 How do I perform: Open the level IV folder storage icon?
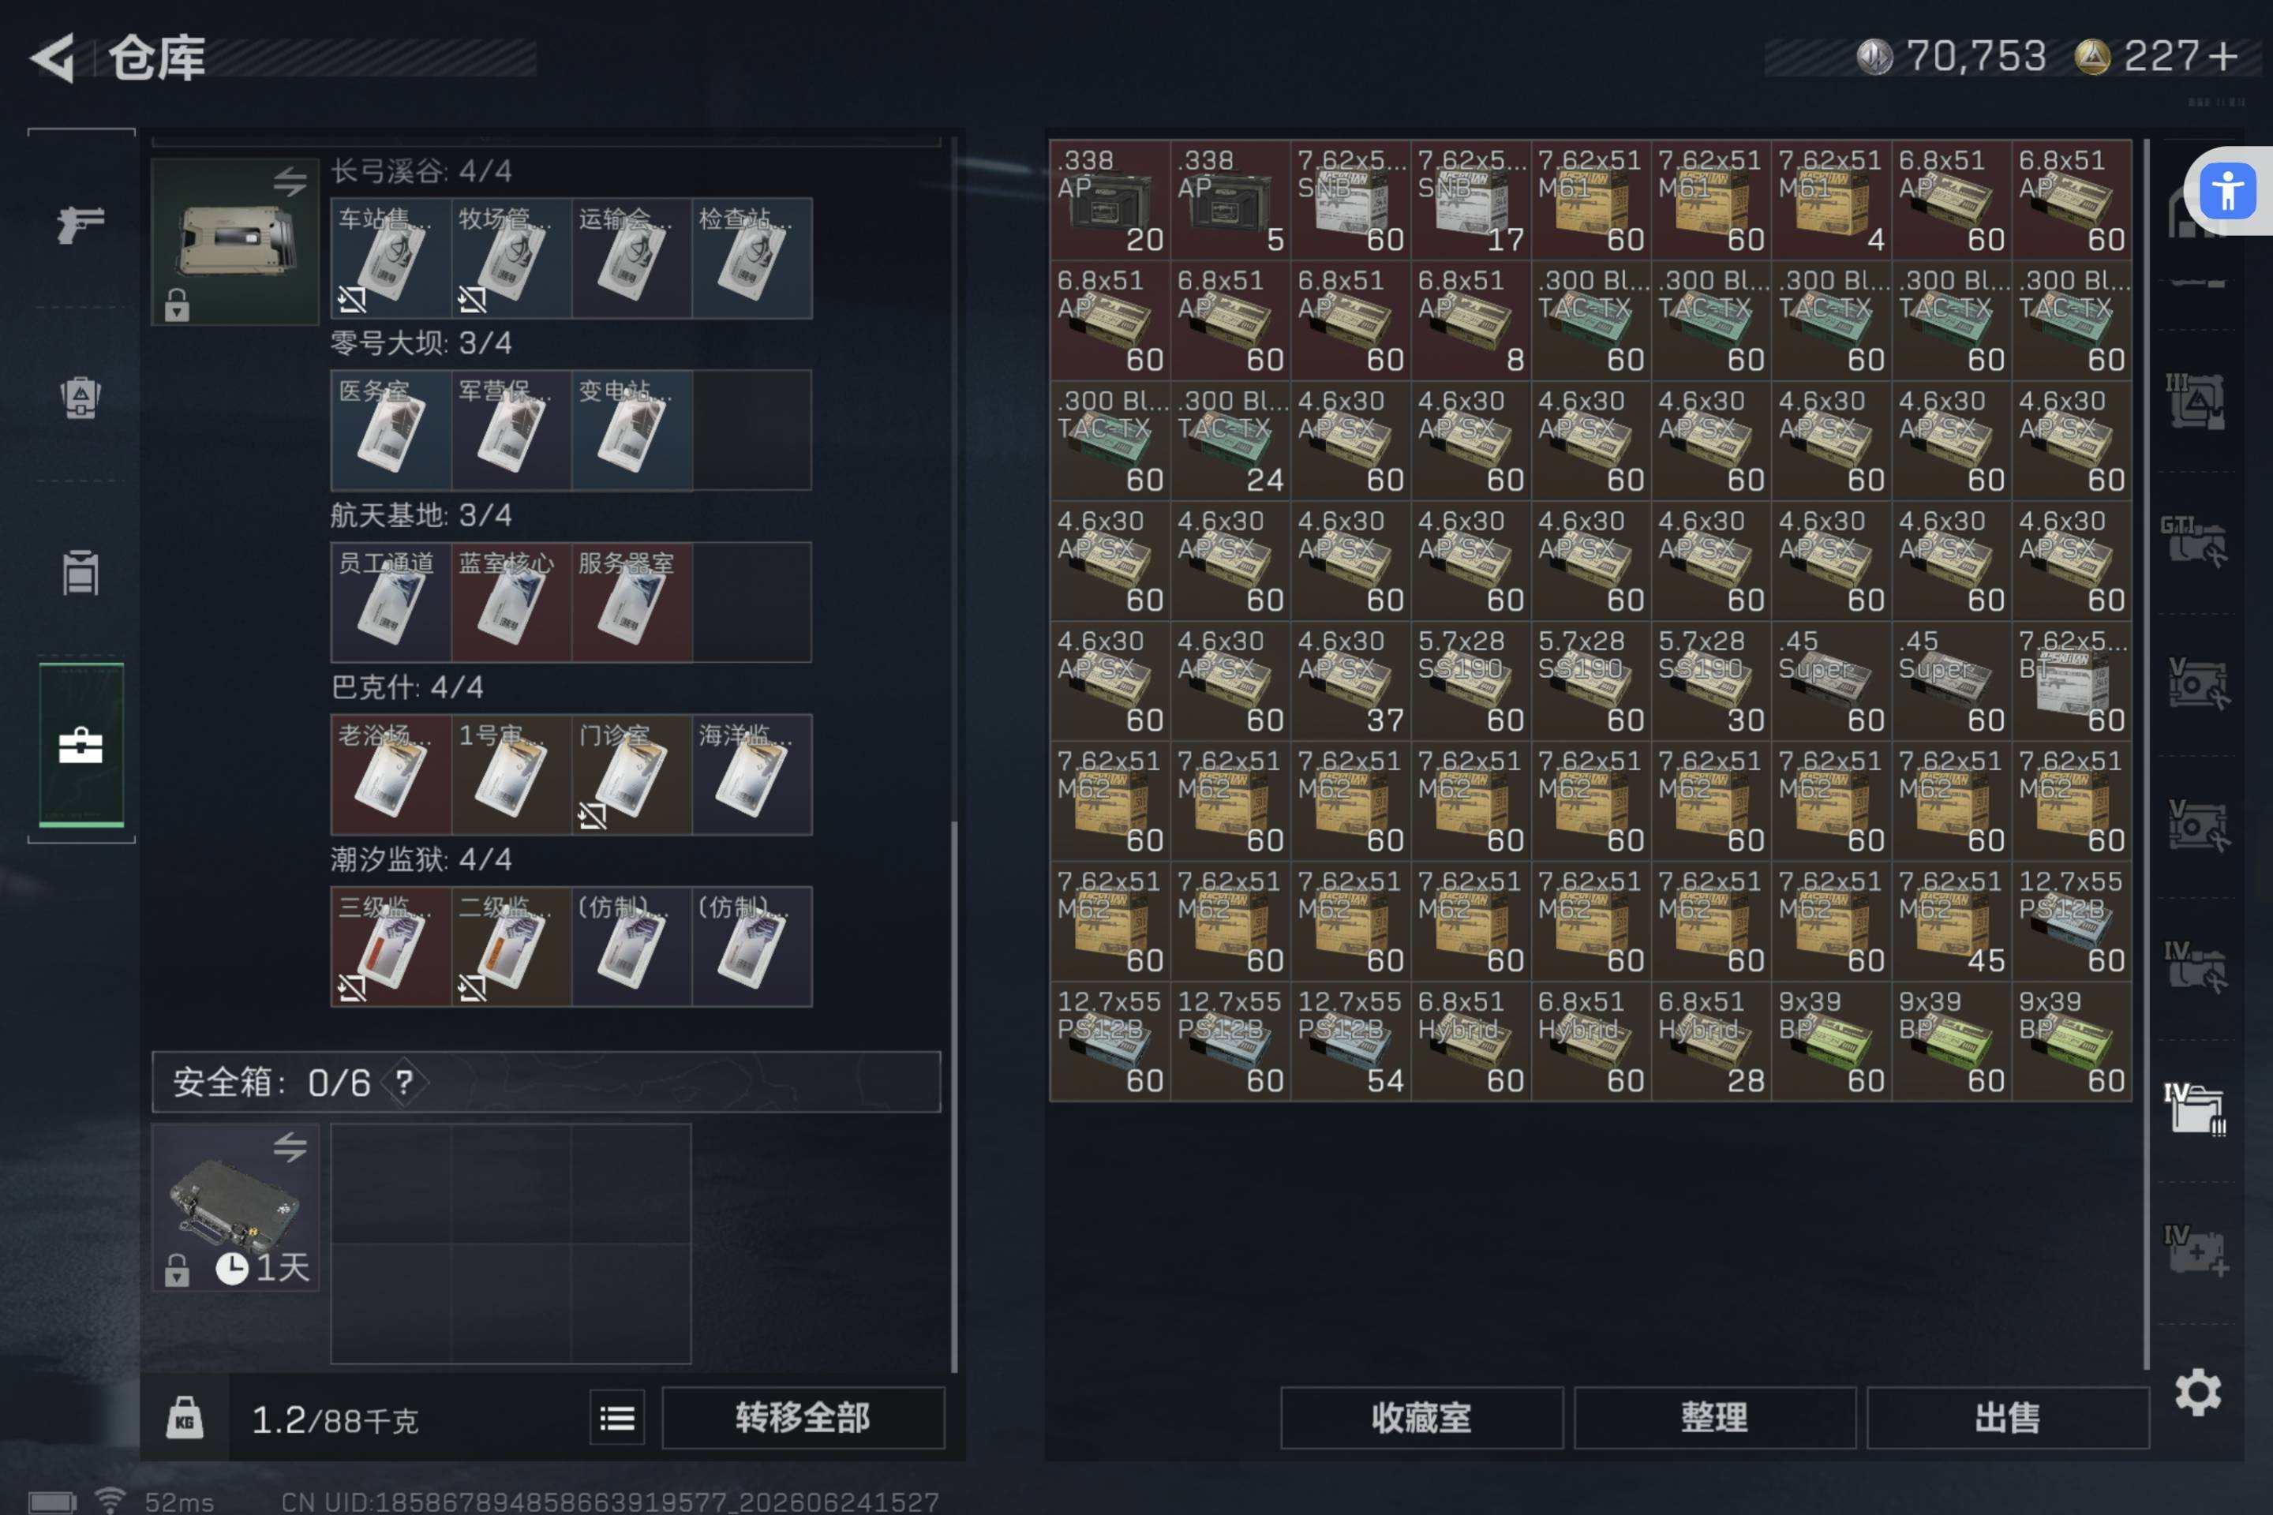(x=2196, y=1108)
